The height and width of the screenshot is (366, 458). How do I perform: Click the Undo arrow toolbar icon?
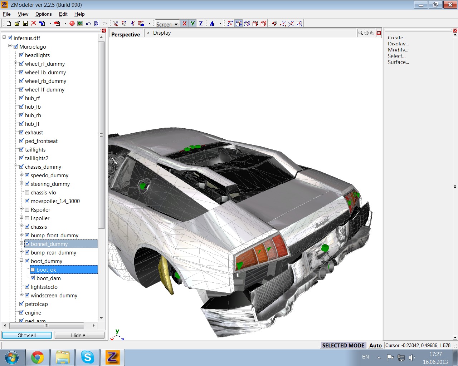[x=88, y=23]
